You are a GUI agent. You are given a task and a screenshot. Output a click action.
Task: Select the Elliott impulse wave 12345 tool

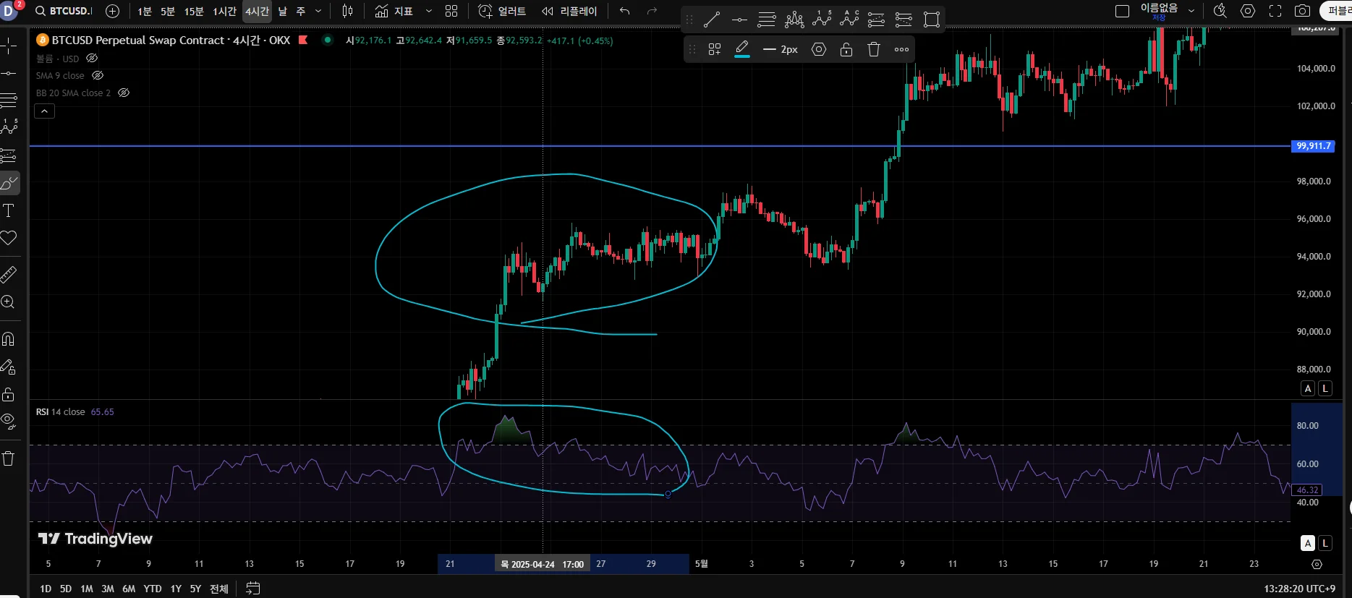point(822,20)
